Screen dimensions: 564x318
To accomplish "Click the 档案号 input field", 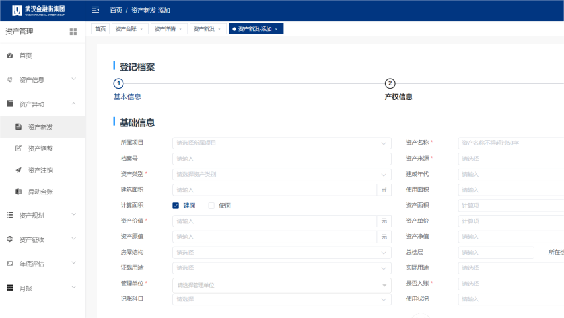I will tap(281, 159).
